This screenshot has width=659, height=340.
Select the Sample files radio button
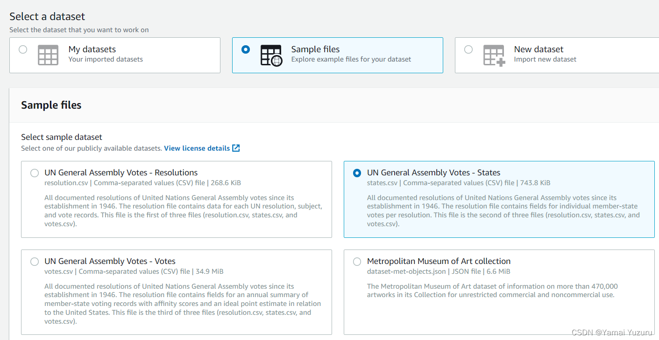246,49
